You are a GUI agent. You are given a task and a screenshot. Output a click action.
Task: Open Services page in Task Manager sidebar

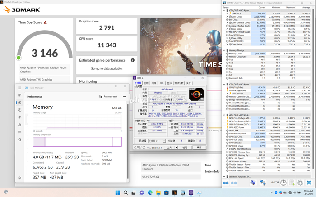[x=20, y=139]
